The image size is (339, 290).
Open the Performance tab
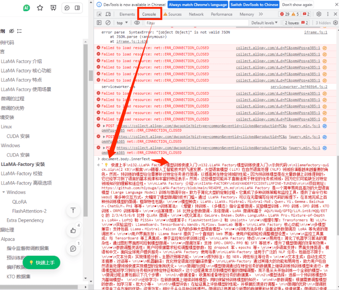[x=222, y=14]
